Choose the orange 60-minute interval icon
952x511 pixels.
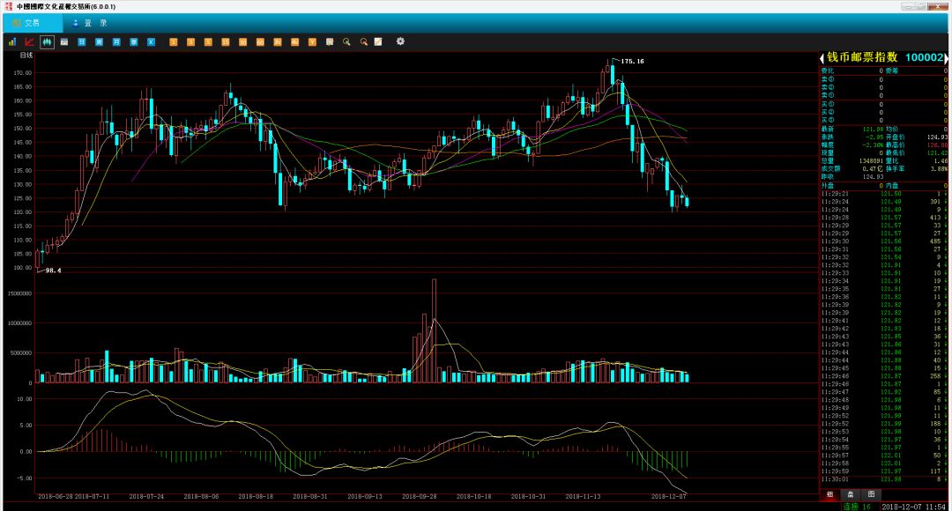click(x=260, y=42)
